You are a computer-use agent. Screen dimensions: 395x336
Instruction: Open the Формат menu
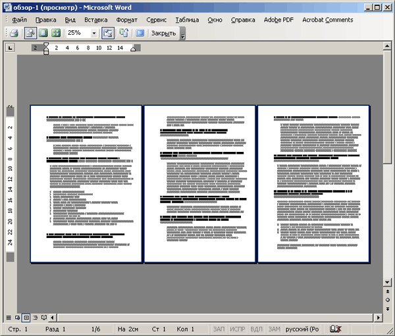pyautogui.click(x=126, y=20)
